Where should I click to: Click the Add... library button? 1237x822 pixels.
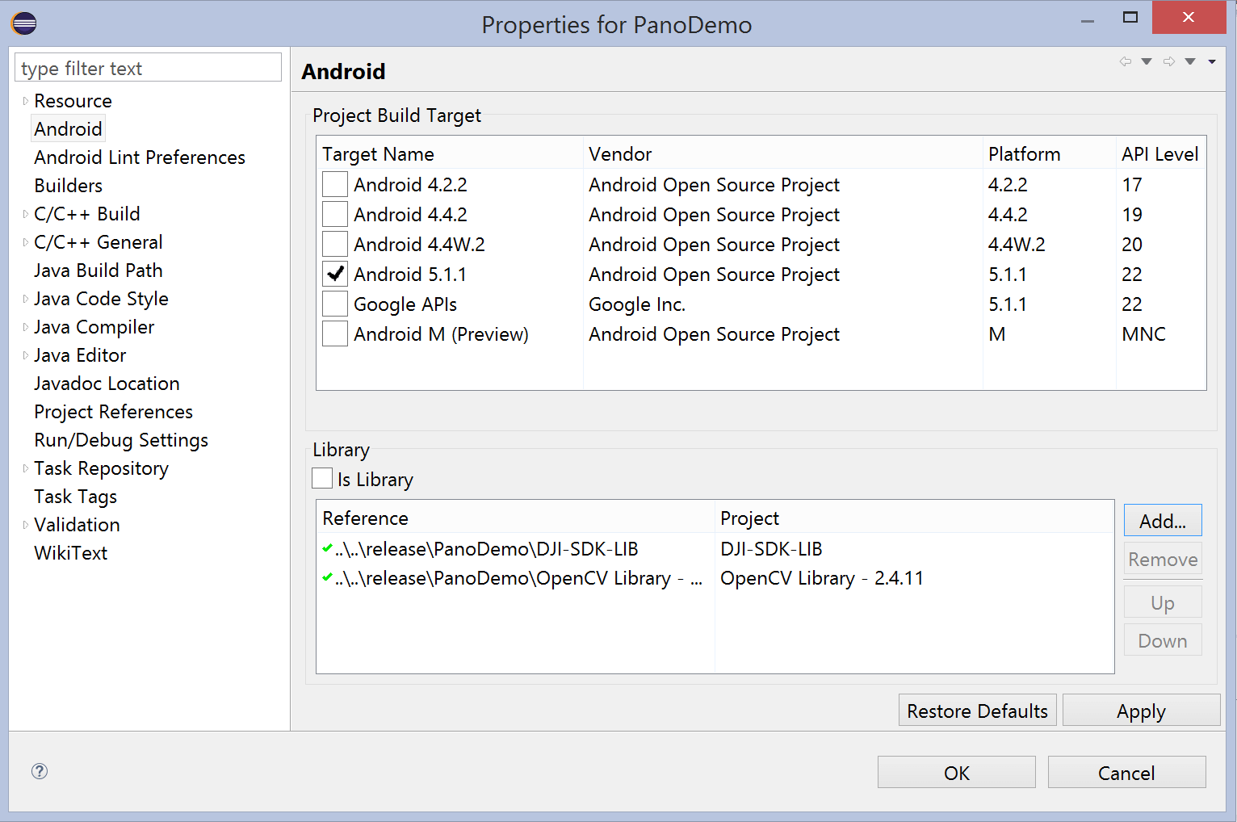[x=1162, y=521]
